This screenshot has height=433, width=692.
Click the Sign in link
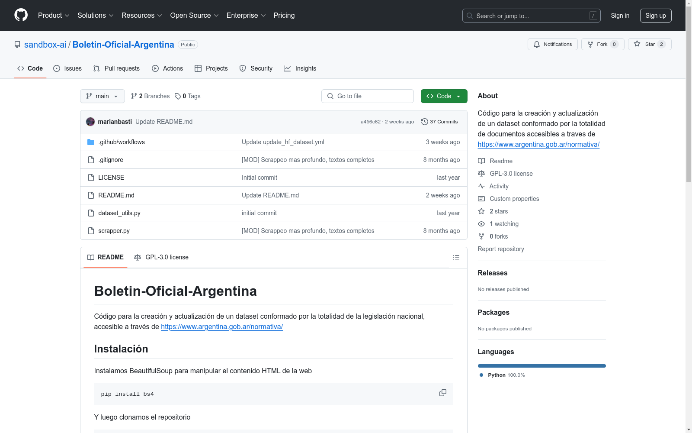point(620,16)
